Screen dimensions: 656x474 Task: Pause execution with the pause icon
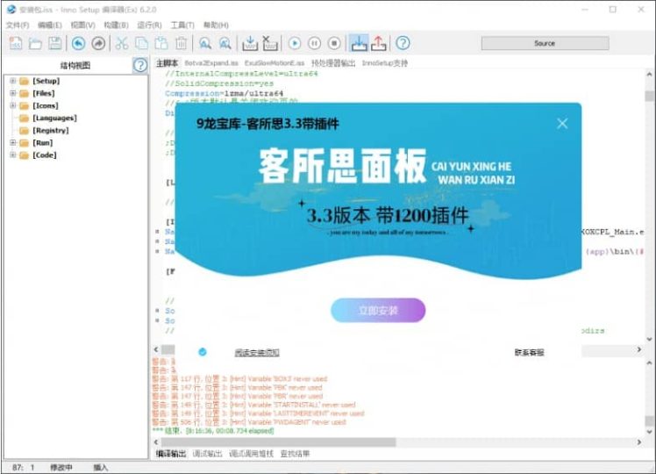tap(314, 43)
